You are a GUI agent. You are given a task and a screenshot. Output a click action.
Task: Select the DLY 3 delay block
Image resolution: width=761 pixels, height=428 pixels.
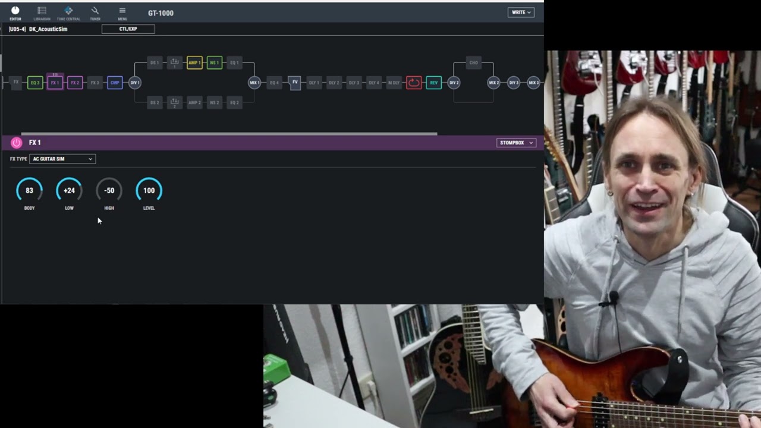(354, 83)
